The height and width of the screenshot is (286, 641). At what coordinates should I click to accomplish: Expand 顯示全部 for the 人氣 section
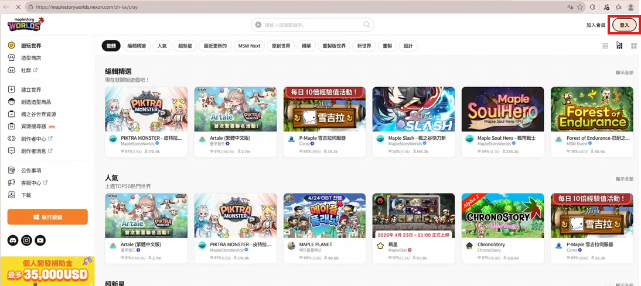[624, 179]
